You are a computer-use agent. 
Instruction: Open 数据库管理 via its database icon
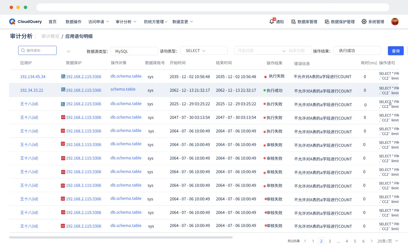click(x=294, y=21)
